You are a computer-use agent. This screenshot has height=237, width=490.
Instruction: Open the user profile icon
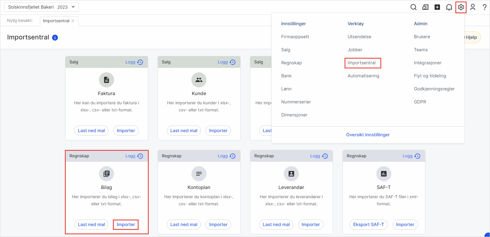pos(473,7)
